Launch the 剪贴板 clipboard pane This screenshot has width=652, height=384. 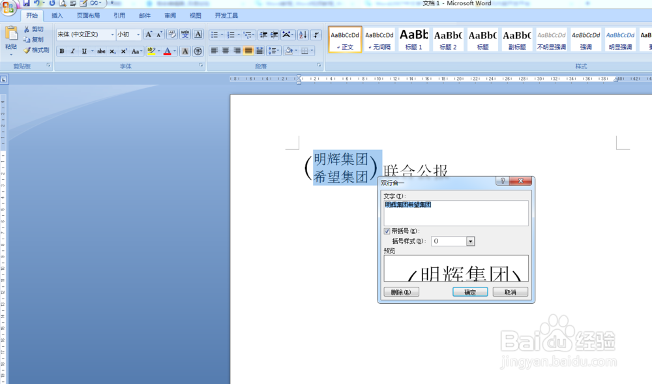click(49, 65)
